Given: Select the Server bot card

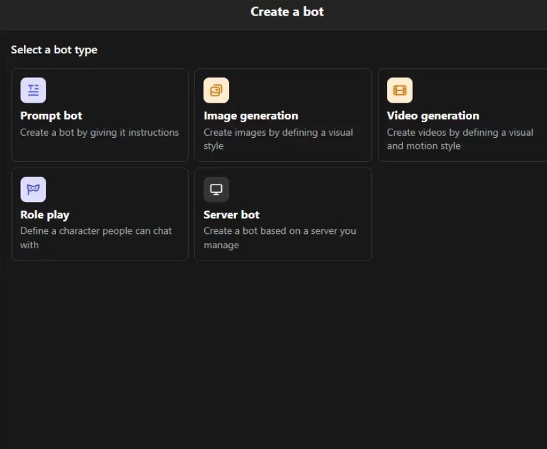Looking at the screenshot, I should pos(283,214).
